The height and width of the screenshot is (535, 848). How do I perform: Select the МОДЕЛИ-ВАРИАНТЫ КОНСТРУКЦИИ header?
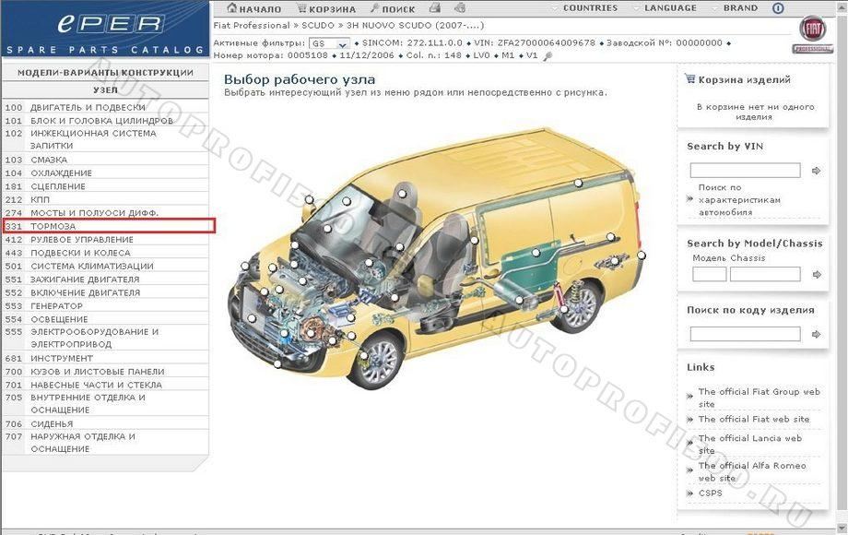(105, 73)
